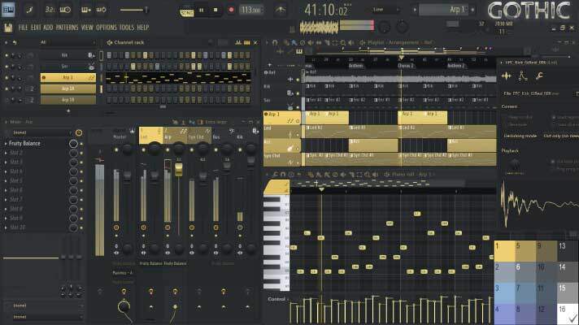This screenshot has height=325, width=579.
Task: Open the FILE menu
Action: tap(24, 27)
